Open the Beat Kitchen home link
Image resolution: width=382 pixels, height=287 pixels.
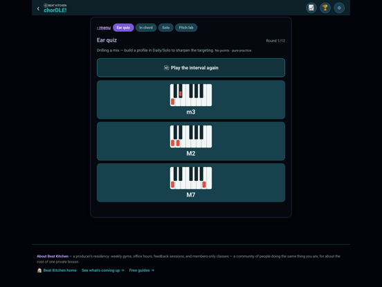pos(57,270)
